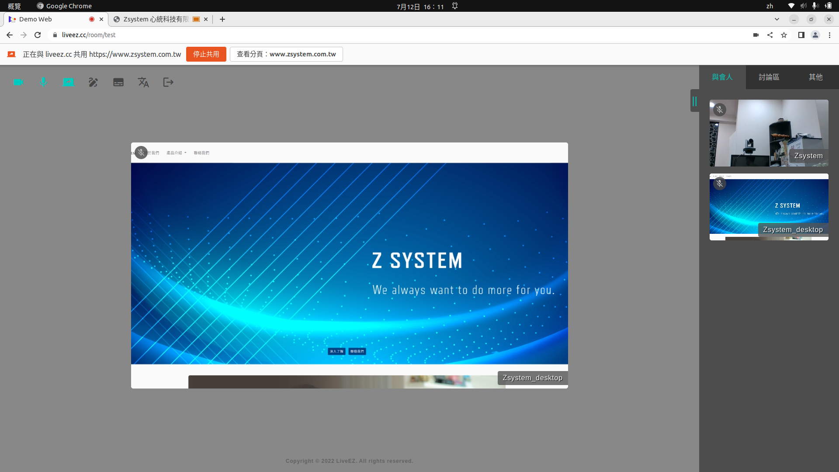The height and width of the screenshot is (472, 839).
Task: Click the notification bell in top bar
Action: [x=455, y=6]
